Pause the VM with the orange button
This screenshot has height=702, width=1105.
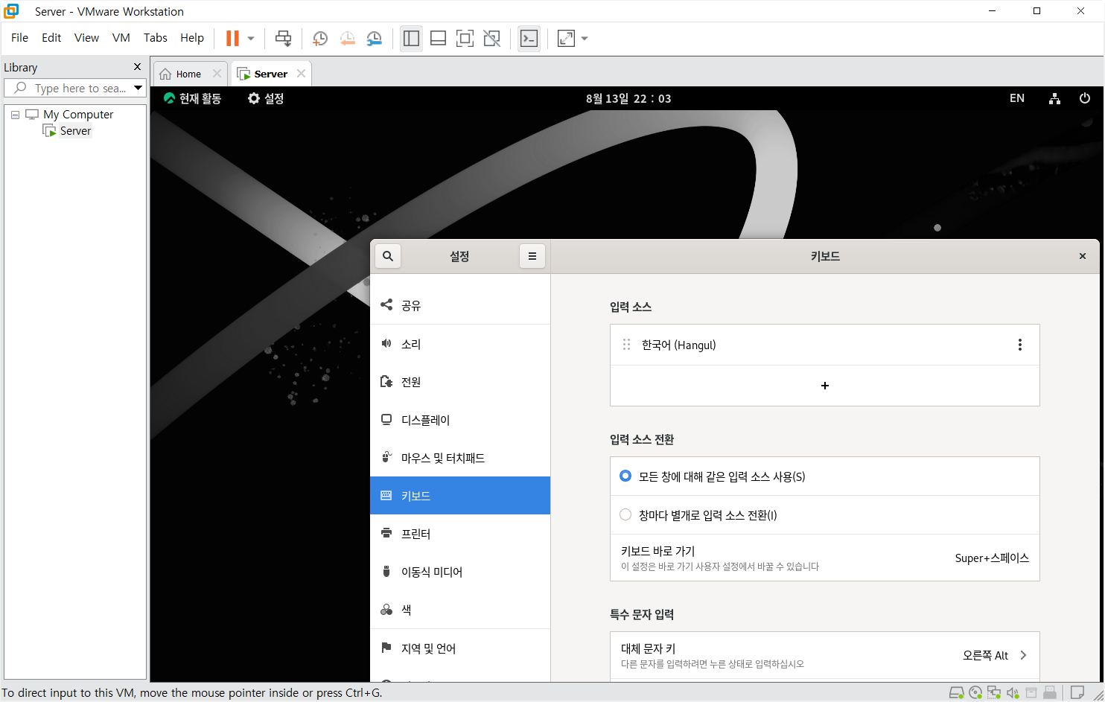click(233, 38)
